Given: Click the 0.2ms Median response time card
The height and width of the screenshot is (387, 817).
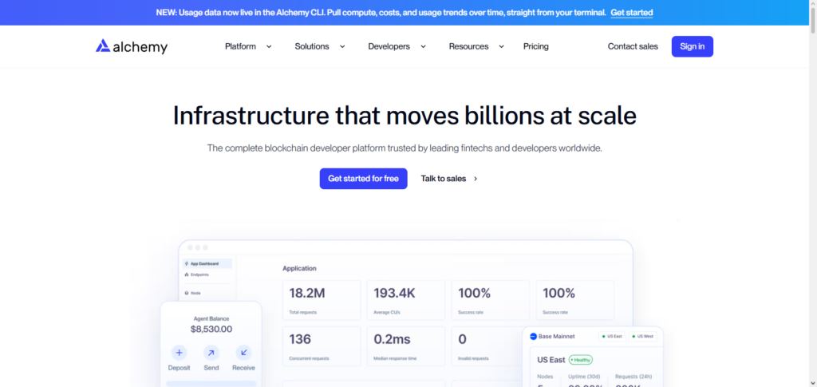Looking at the screenshot, I should click(406, 346).
